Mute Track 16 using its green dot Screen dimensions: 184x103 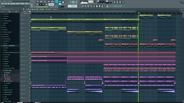(30, 79)
